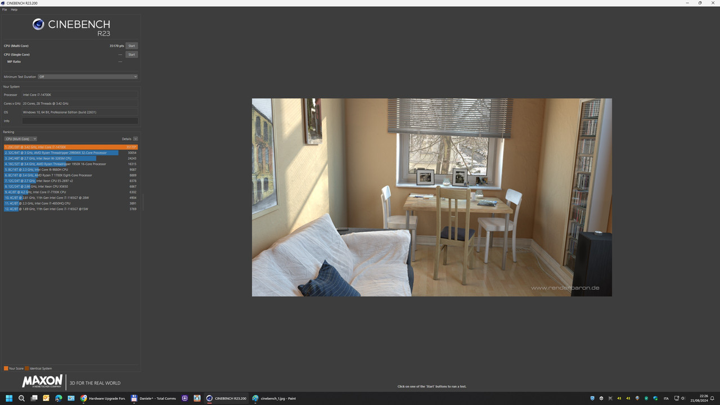720x405 pixels.
Task: Open the Ranking CPU (Multi Core) dropdown
Action: click(x=21, y=138)
